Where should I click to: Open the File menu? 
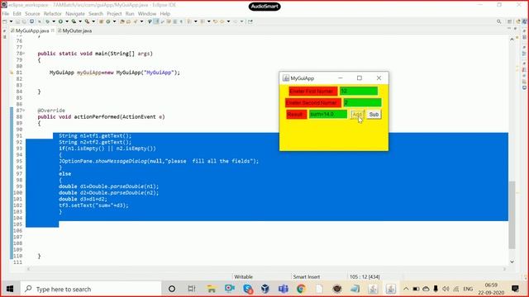click(6, 14)
